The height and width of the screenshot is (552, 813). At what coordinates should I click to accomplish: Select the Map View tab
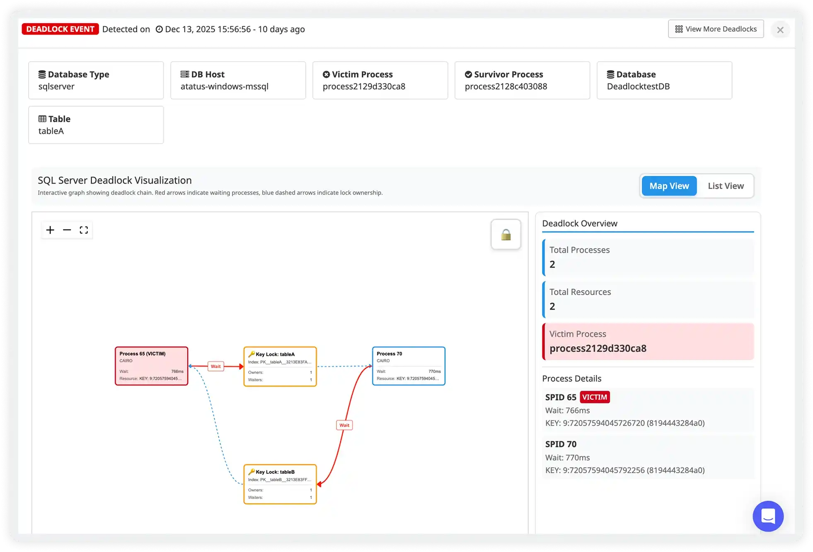coord(669,186)
